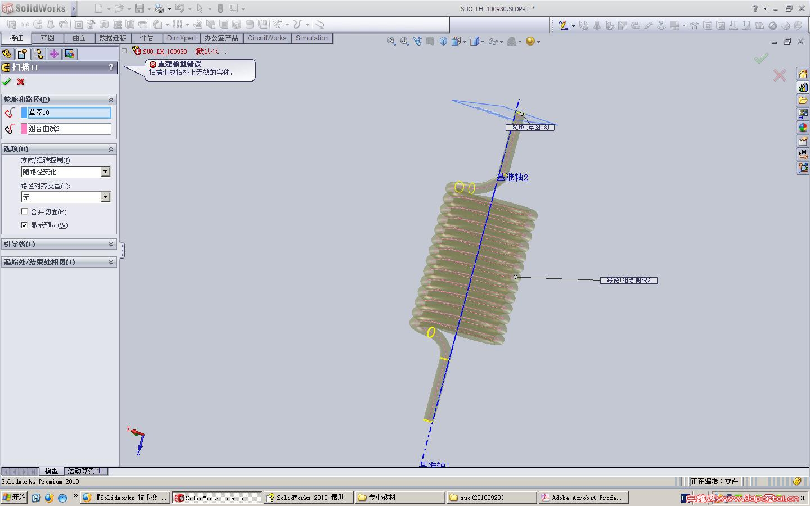
Task: Click red Cancel X in sweep panel
Action: [x=21, y=82]
